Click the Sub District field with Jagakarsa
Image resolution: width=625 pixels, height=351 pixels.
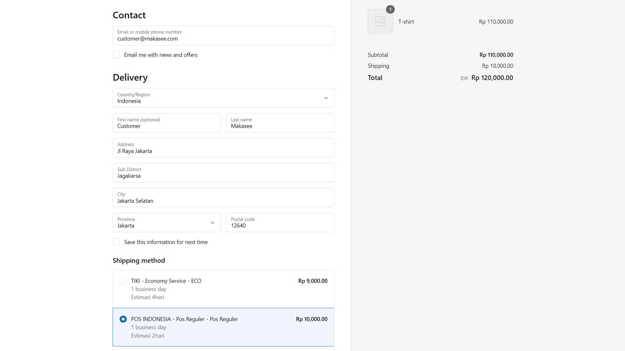pyautogui.click(x=223, y=173)
